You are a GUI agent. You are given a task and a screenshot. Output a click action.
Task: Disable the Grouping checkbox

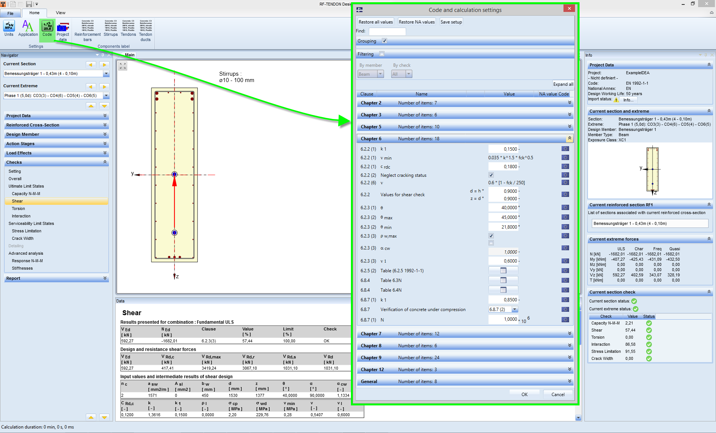coord(384,41)
